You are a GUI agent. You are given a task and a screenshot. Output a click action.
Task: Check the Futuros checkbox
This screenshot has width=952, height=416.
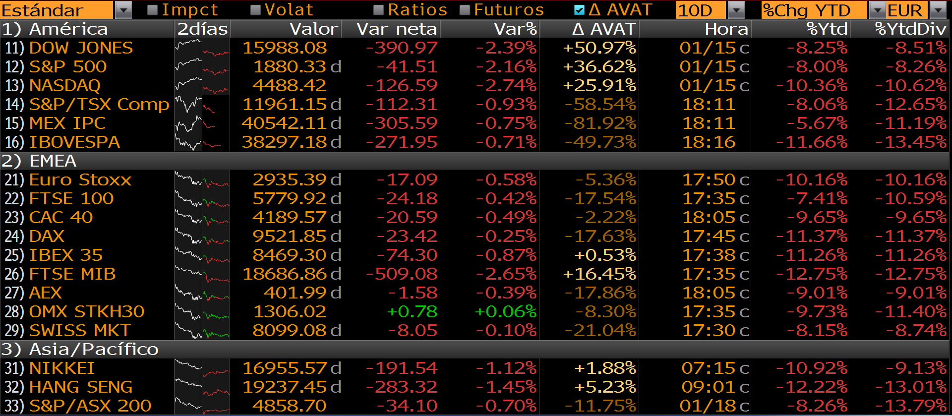tap(465, 10)
